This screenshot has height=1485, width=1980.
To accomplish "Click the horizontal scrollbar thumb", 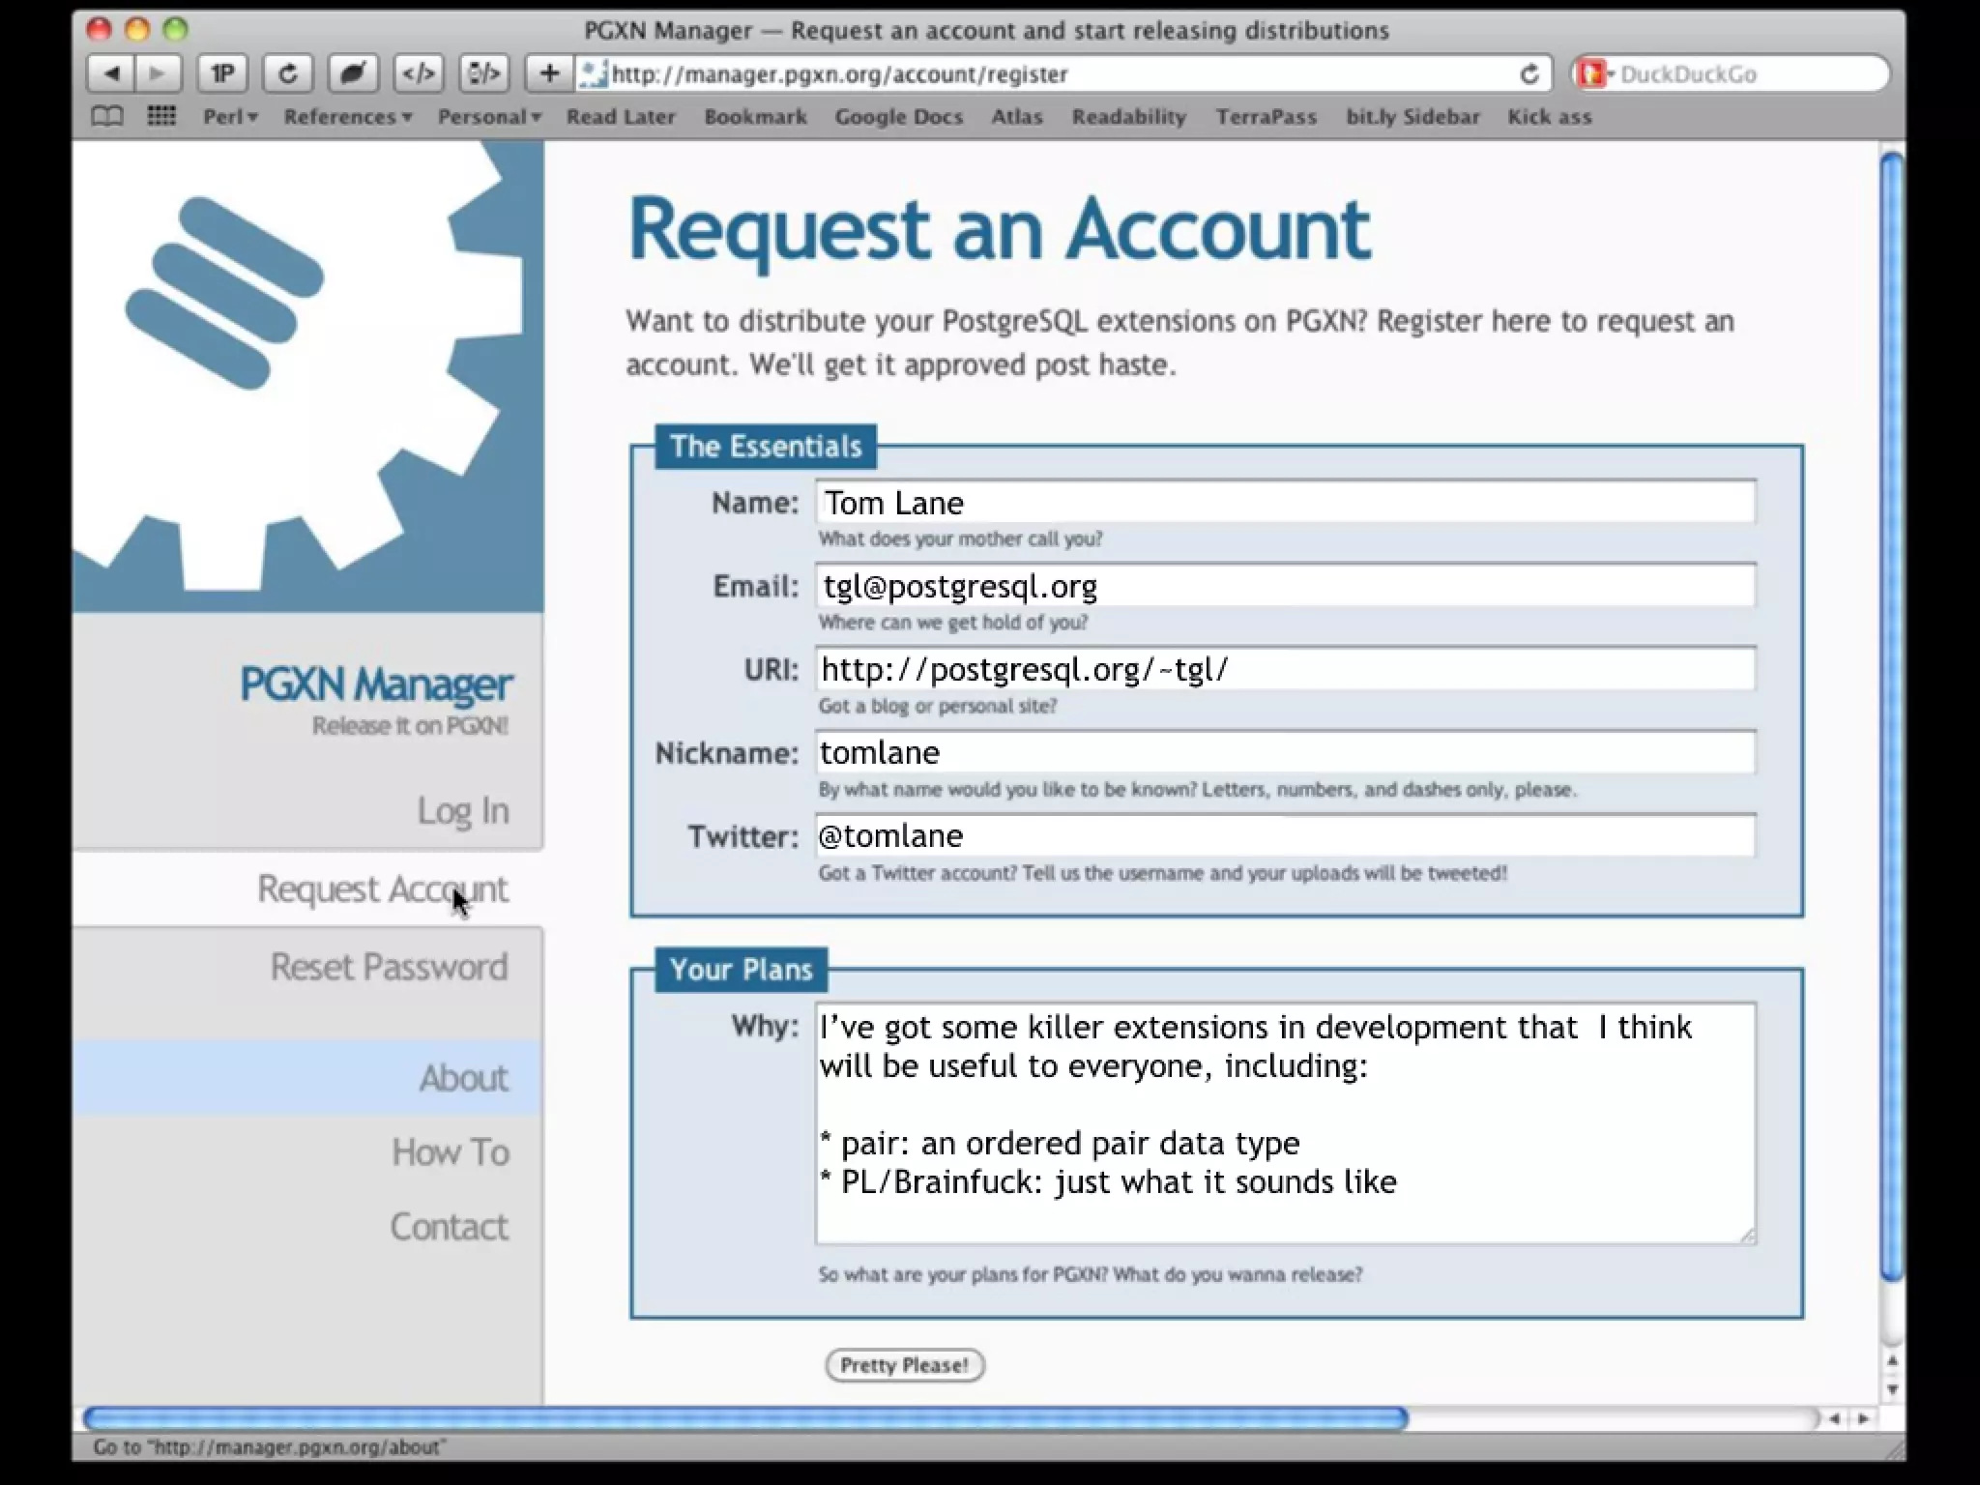I will click(x=745, y=1418).
